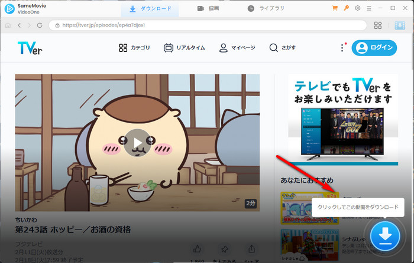Reload the page with refresh icon
The image size is (414, 263).
(40, 25)
